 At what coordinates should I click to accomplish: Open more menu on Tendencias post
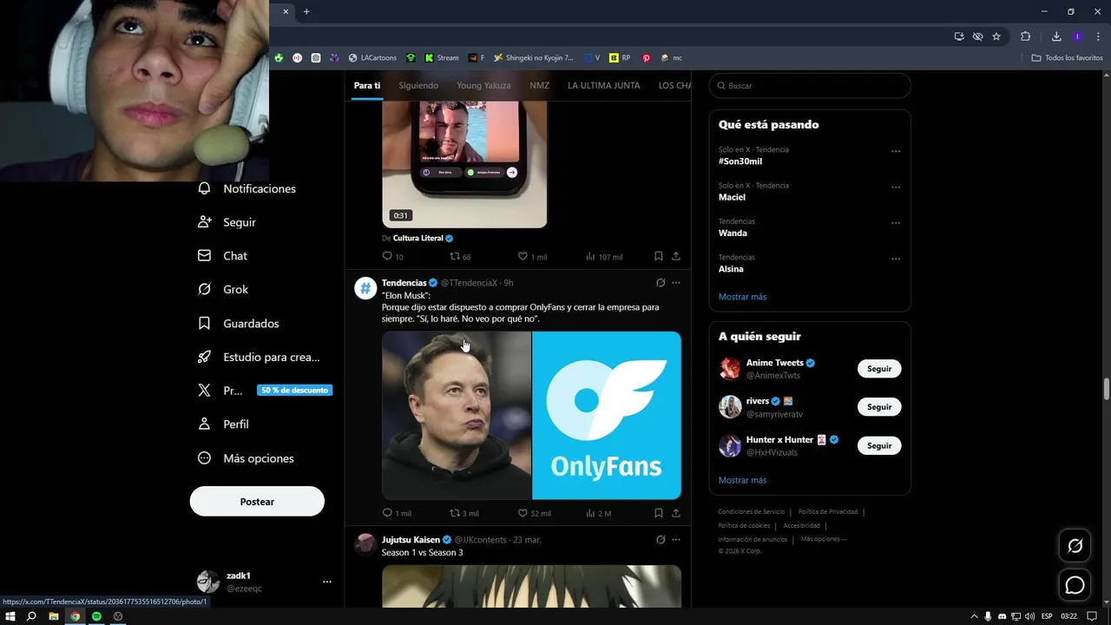(676, 283)
